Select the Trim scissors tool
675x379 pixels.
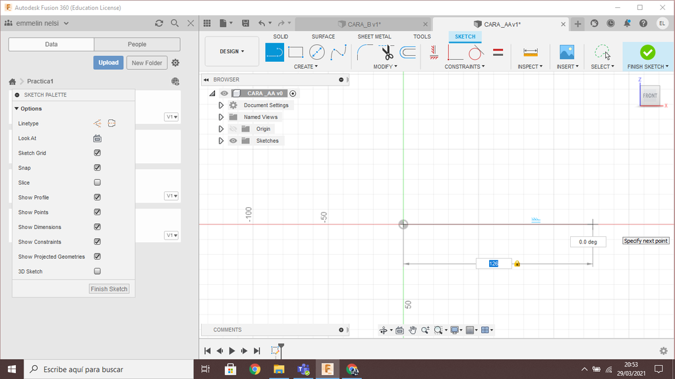[x=387, y=53]
